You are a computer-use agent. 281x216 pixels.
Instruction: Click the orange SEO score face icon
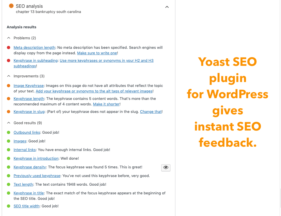(11, 6)
